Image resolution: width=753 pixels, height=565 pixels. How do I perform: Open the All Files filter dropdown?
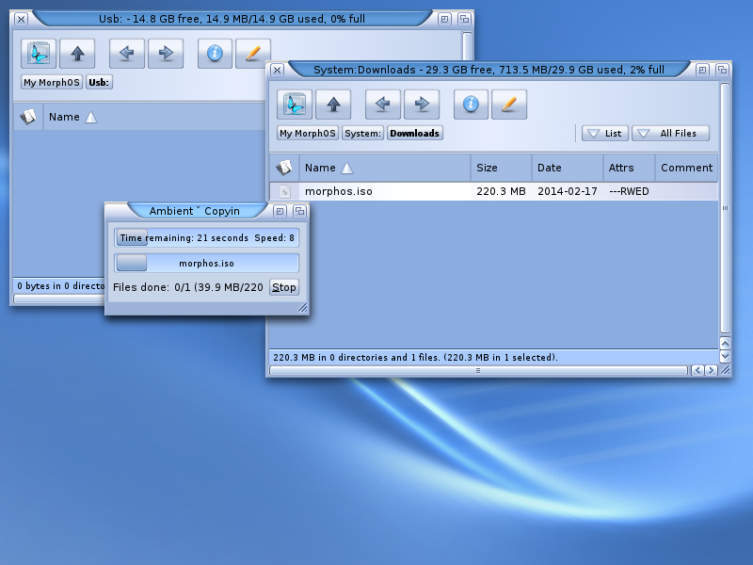(670, 133)
